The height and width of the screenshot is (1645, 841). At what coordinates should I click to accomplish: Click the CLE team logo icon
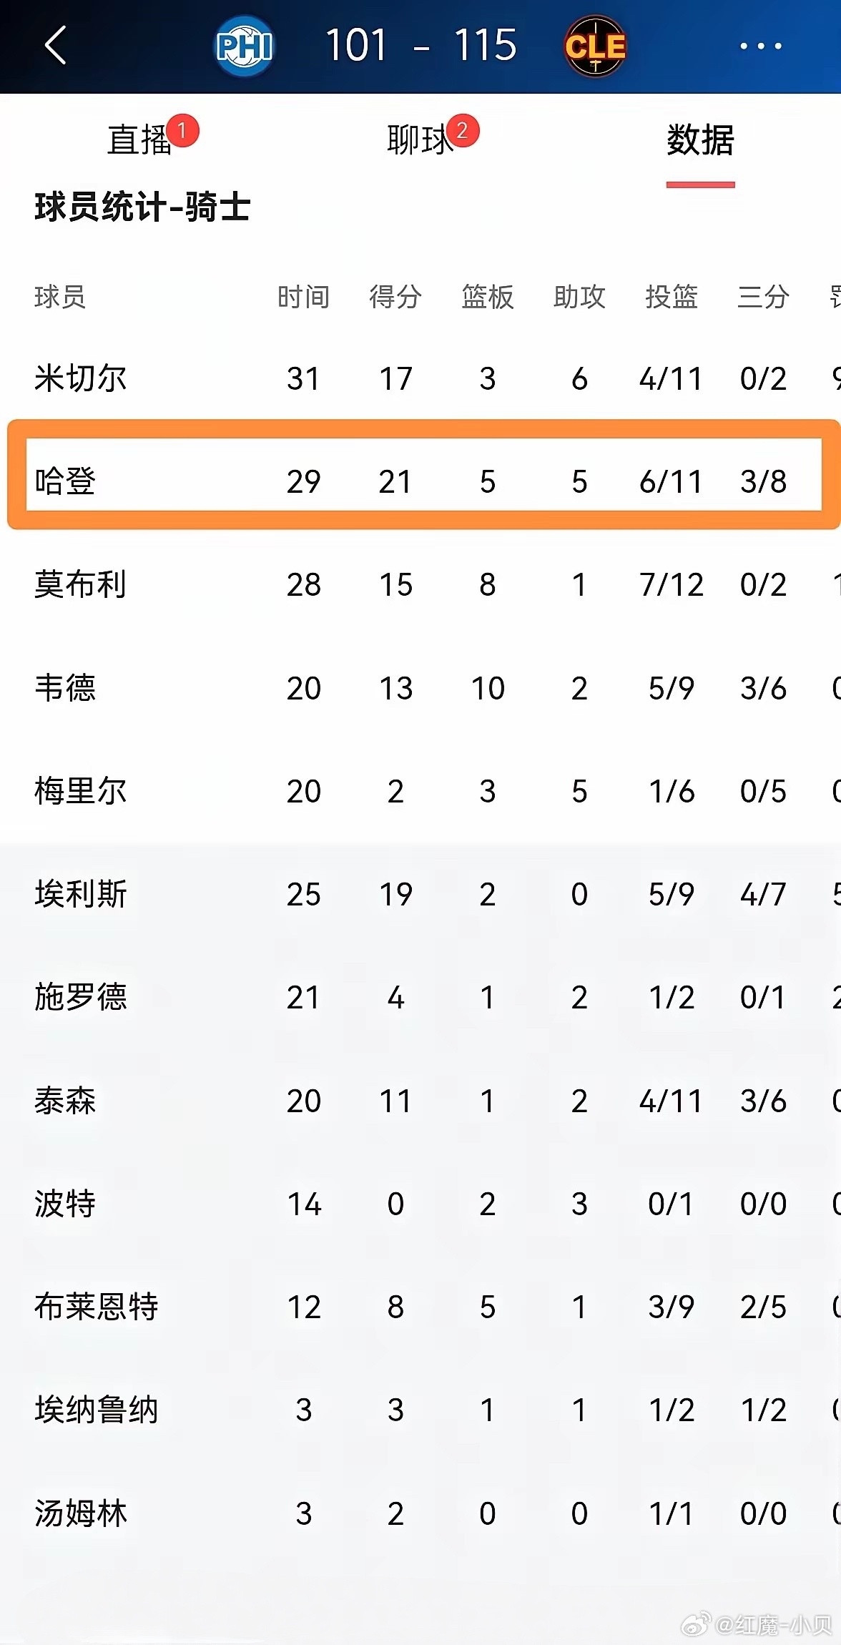click(596, 45)
